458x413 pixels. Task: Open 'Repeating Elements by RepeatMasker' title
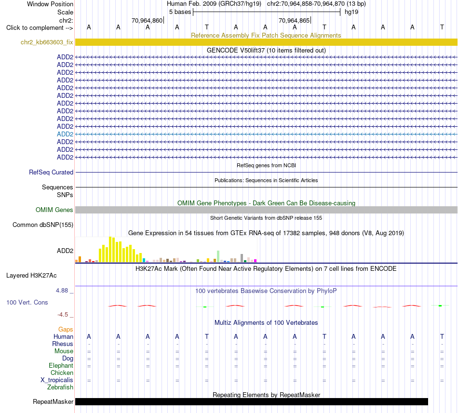[266, 395]
